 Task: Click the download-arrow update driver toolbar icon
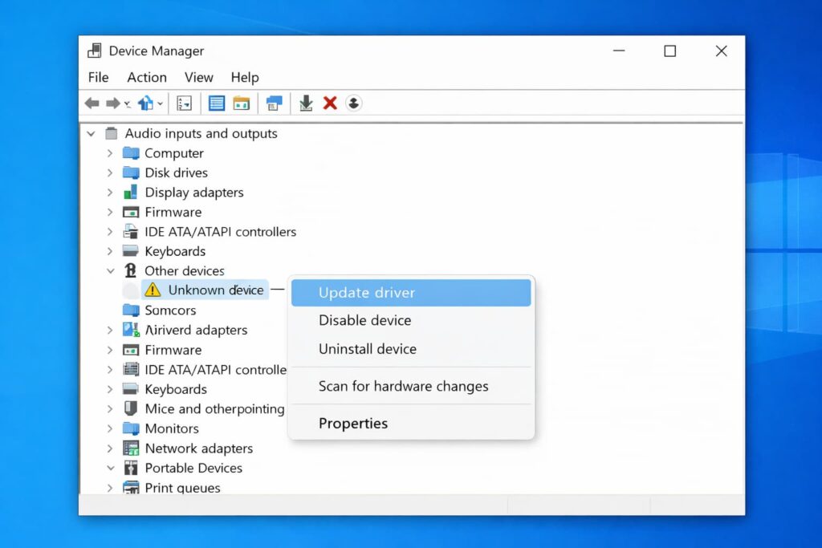tap(306, 104)
